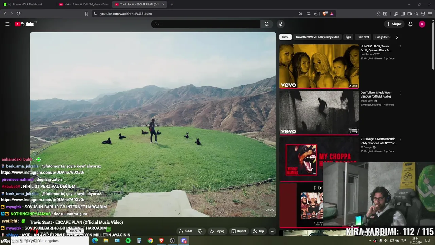
Task: Switch to Stream - Kick Dashboard tab
Action: coord(27,4)
